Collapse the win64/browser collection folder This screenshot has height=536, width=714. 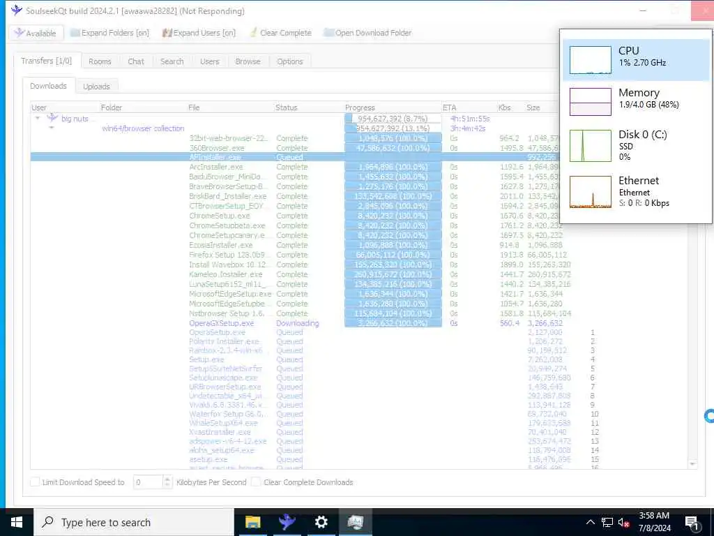[52, 128]
